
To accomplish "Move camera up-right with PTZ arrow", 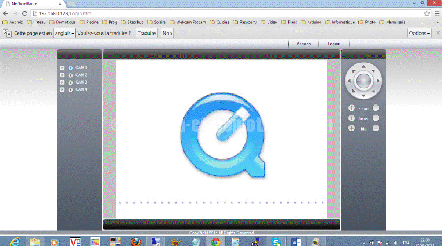I will tap(373, 71).
